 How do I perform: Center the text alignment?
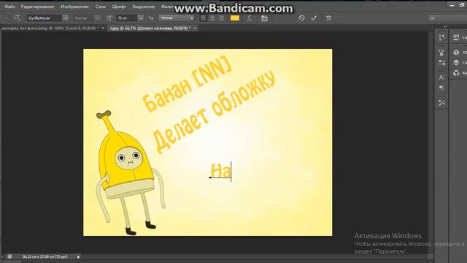212,18
